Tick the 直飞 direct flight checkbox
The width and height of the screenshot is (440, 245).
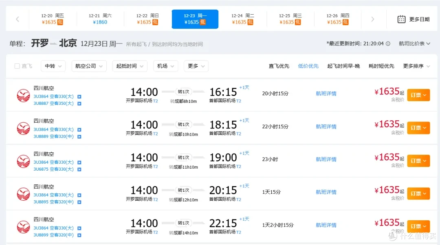[17, 66]
